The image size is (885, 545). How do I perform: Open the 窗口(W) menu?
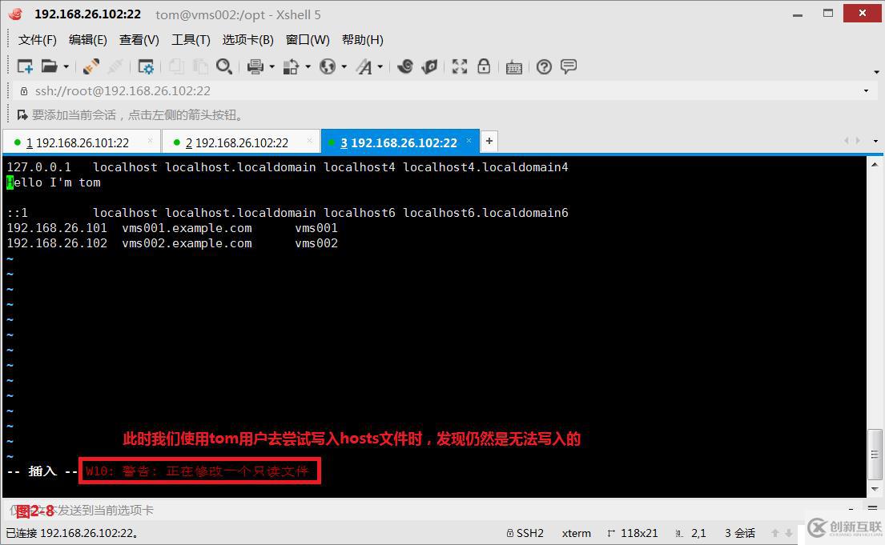308,39
